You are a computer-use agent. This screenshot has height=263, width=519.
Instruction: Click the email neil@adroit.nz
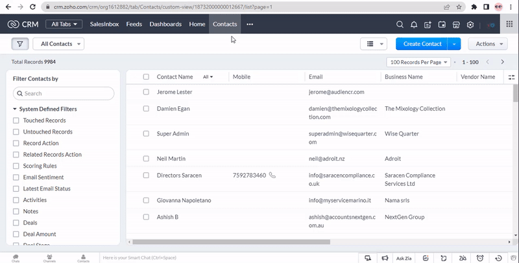pyautogui.click(x=327, y=159)
